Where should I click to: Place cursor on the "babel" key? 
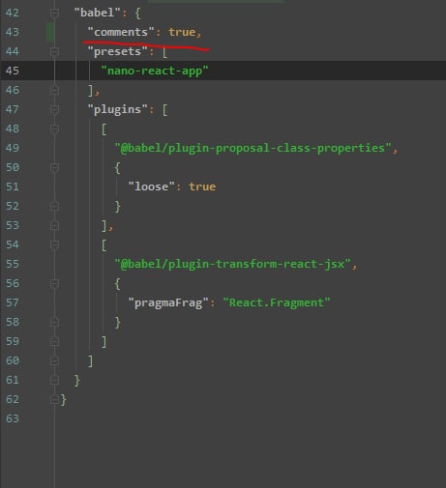(x=97, y=13)
